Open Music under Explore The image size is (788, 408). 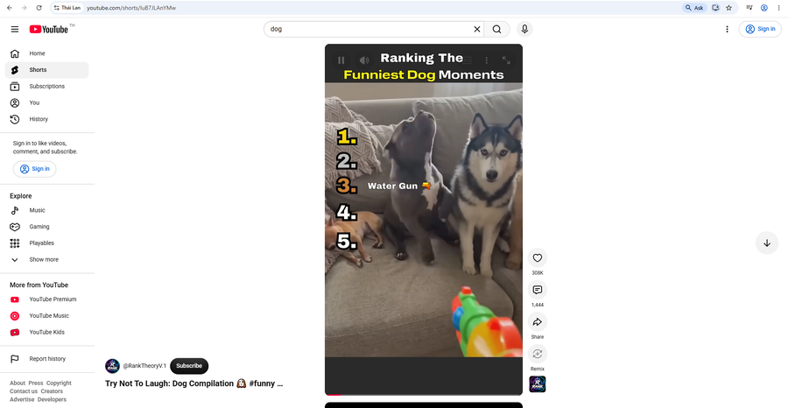coord(46,210)
